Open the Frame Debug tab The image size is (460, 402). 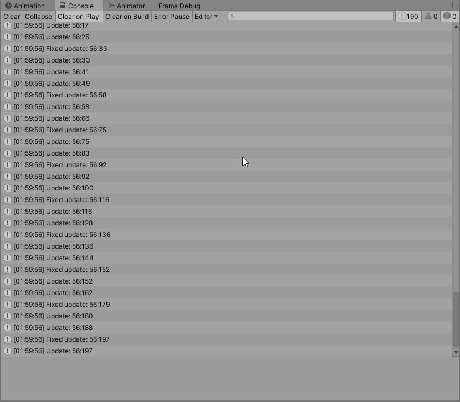tap(179, 6)
